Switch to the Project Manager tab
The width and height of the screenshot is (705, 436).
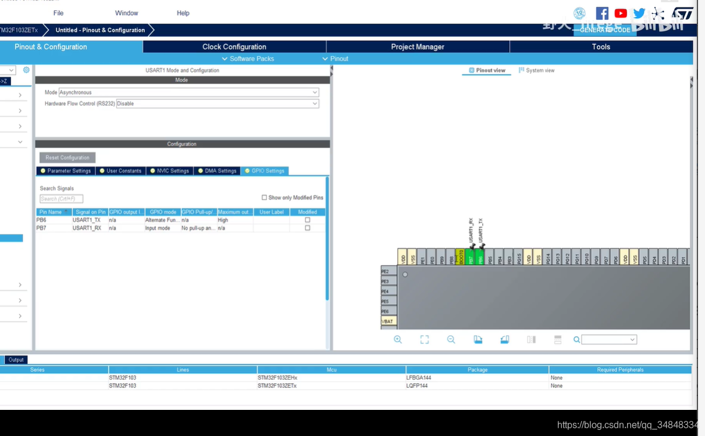pyautogui.click(x=418, y=47)
